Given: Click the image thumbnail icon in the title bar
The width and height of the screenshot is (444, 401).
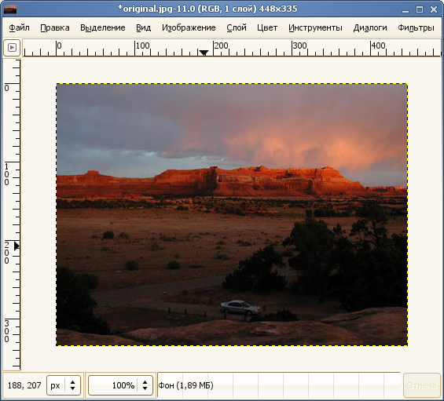Looking at the screenshot, I should click(10, 9).
